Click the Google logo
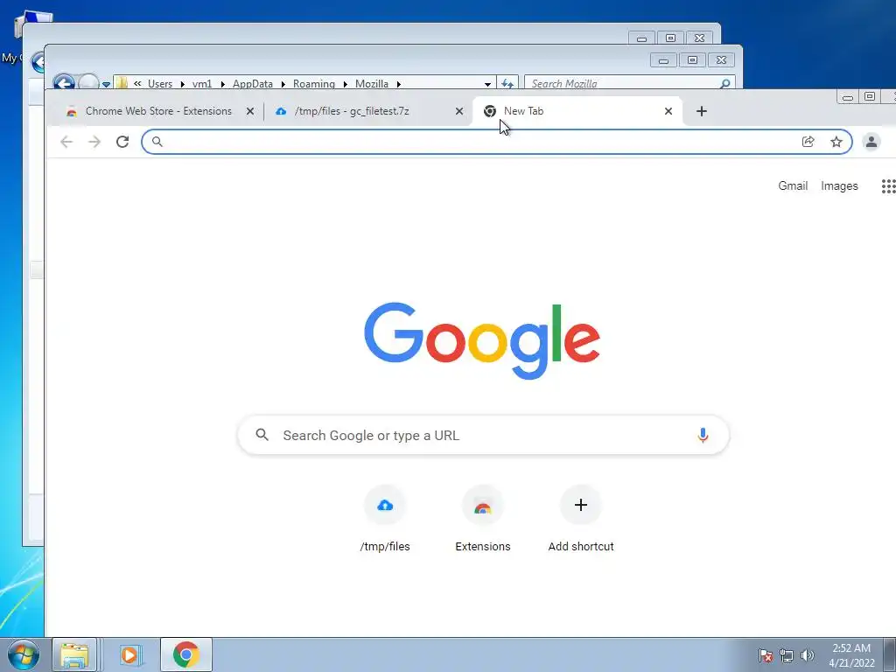 (482, 340)
